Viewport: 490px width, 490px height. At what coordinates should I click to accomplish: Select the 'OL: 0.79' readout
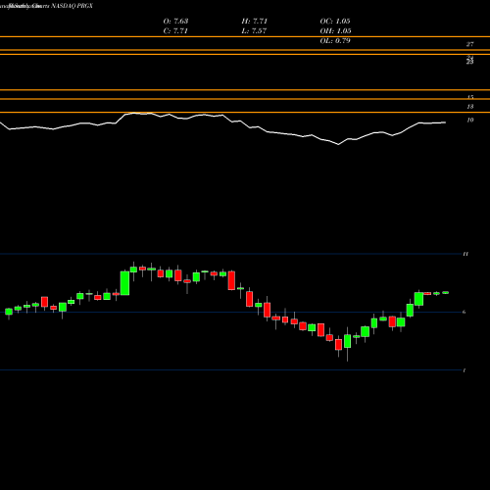[x=335, y=41]
